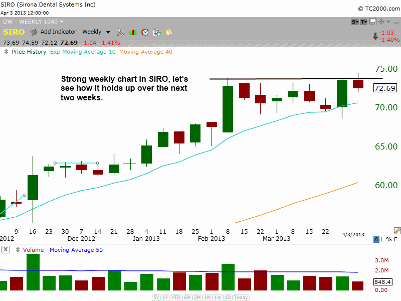The height and width of the screenshot is (301, 401).
Task: Click the Feb 2013 month label
Action: (212, 239)
